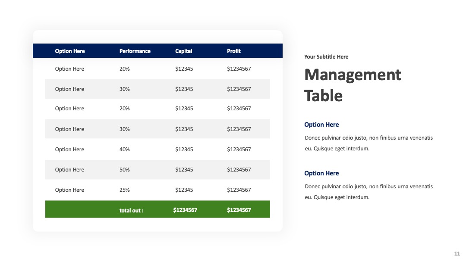Click slide number 11
The height and width of the screenshot is (262, 466).
[457, 254]
